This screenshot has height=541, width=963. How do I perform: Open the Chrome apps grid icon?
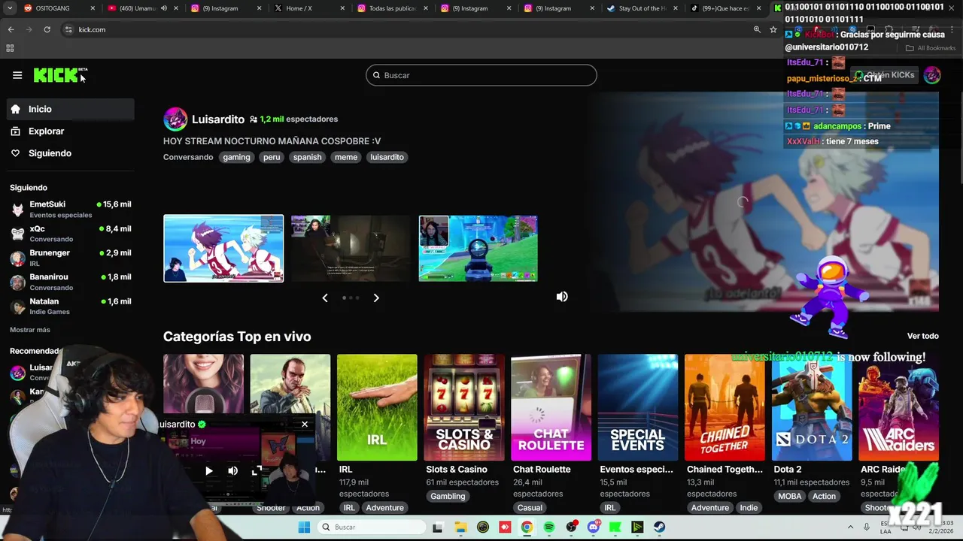[10, 48]
